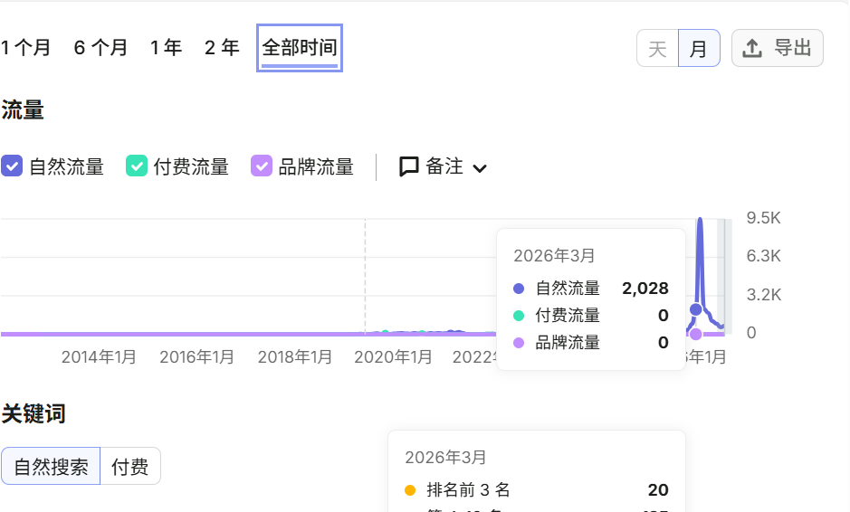Image resolution: width=850 pixels, height=512 pixels.
Task: Click the 关键词 section heading
Action: click(33, 414)
